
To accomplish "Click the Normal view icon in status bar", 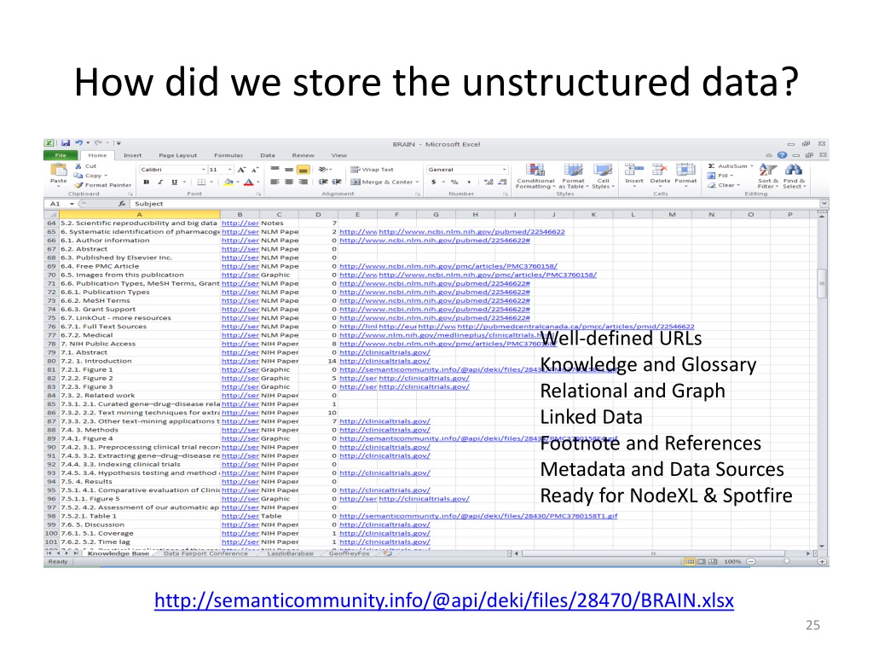I will [689, 561].
